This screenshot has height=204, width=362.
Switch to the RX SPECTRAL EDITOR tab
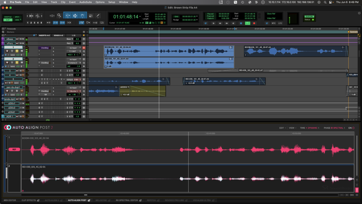(x=129, y=200)
